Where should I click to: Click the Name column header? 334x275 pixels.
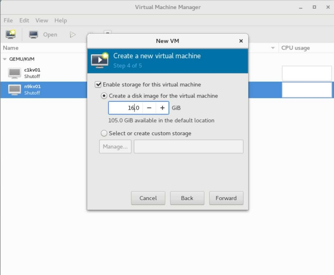coord(11,48)
